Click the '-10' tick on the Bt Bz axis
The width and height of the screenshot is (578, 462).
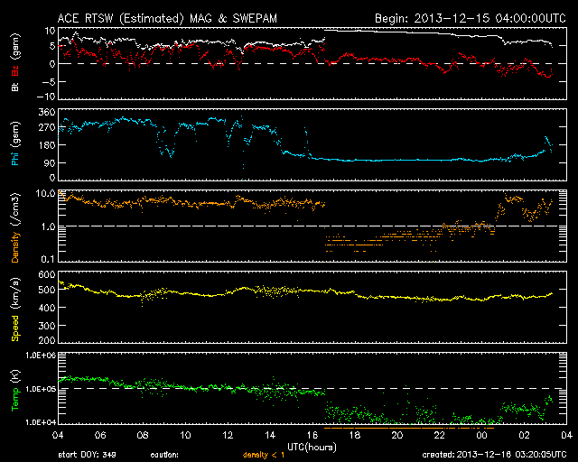(x=46, y=97)
